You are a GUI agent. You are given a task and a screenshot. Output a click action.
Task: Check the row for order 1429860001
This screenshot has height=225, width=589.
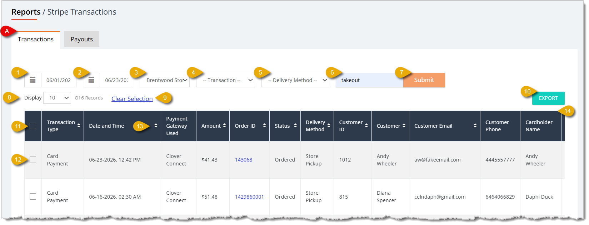[x=33, y=196]
